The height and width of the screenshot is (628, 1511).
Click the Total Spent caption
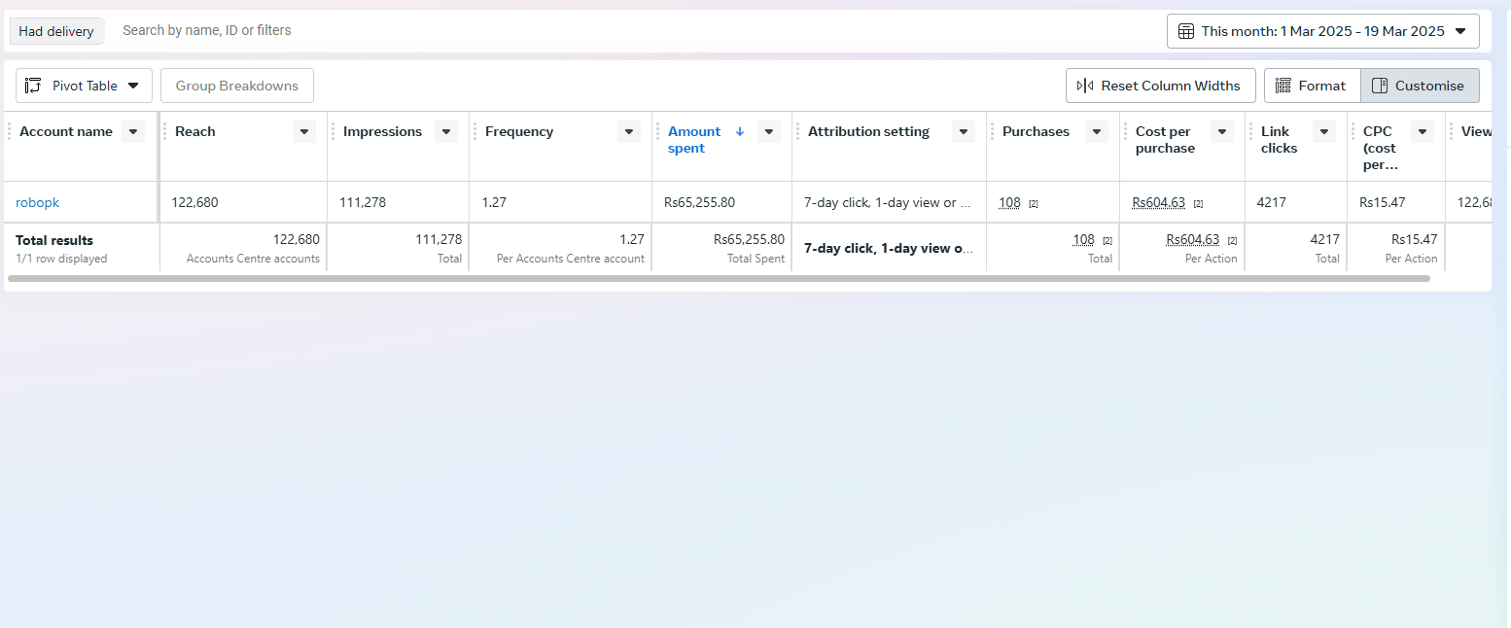[x=755, y=259]
